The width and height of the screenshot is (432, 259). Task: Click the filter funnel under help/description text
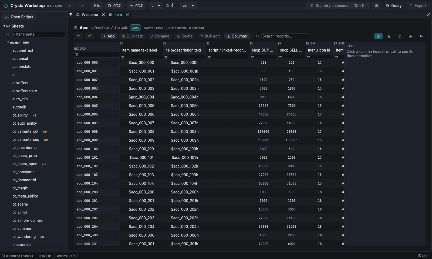coord(166,57)
